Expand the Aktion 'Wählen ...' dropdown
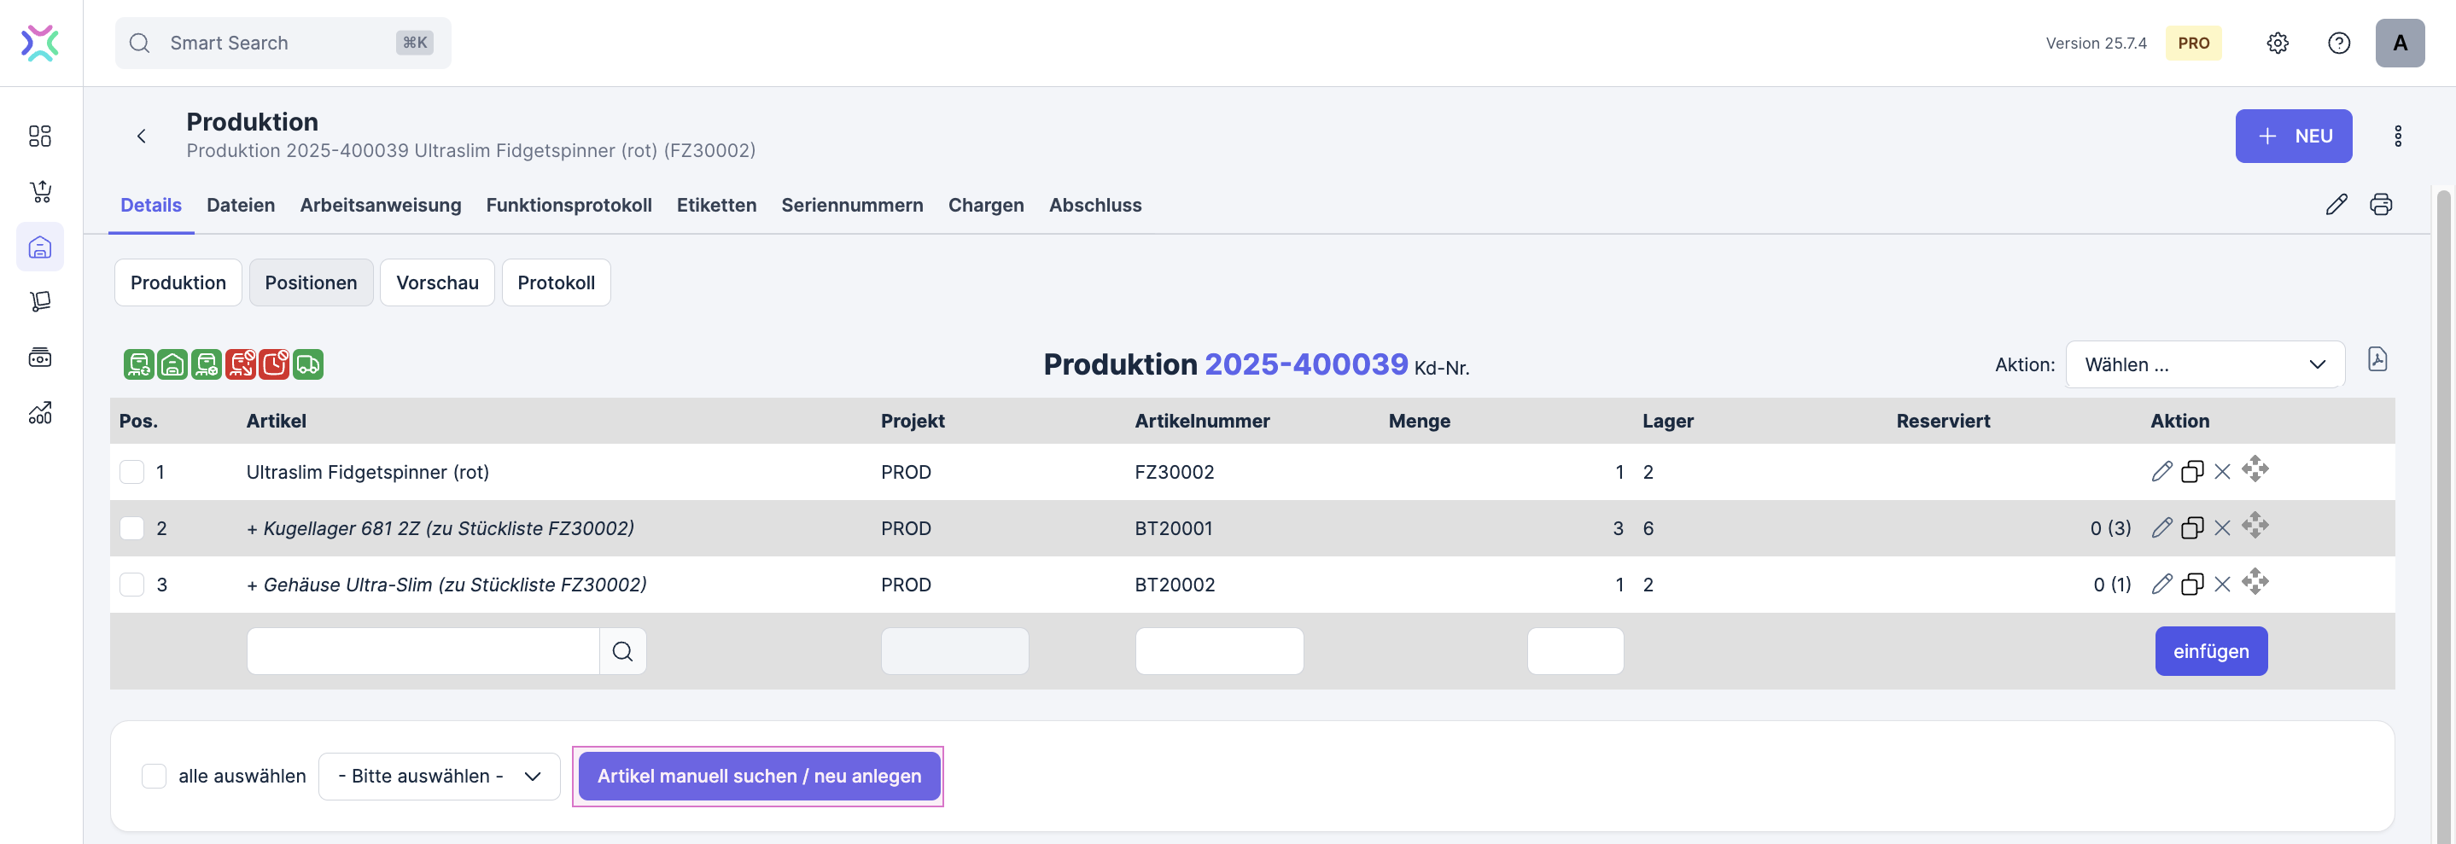2456x844 pixels. [x=2204, y=365]
